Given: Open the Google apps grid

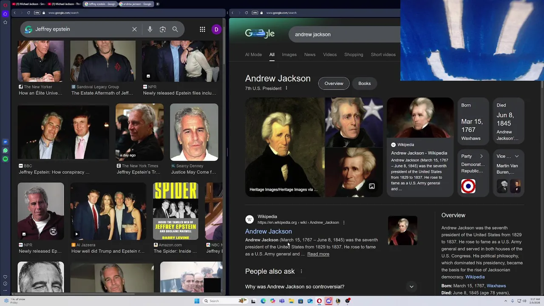Looking at the screenshot, I should click(202, 29).
